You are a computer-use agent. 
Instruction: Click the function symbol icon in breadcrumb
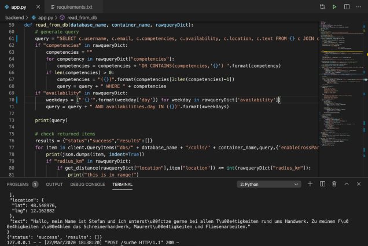[62, 17]
